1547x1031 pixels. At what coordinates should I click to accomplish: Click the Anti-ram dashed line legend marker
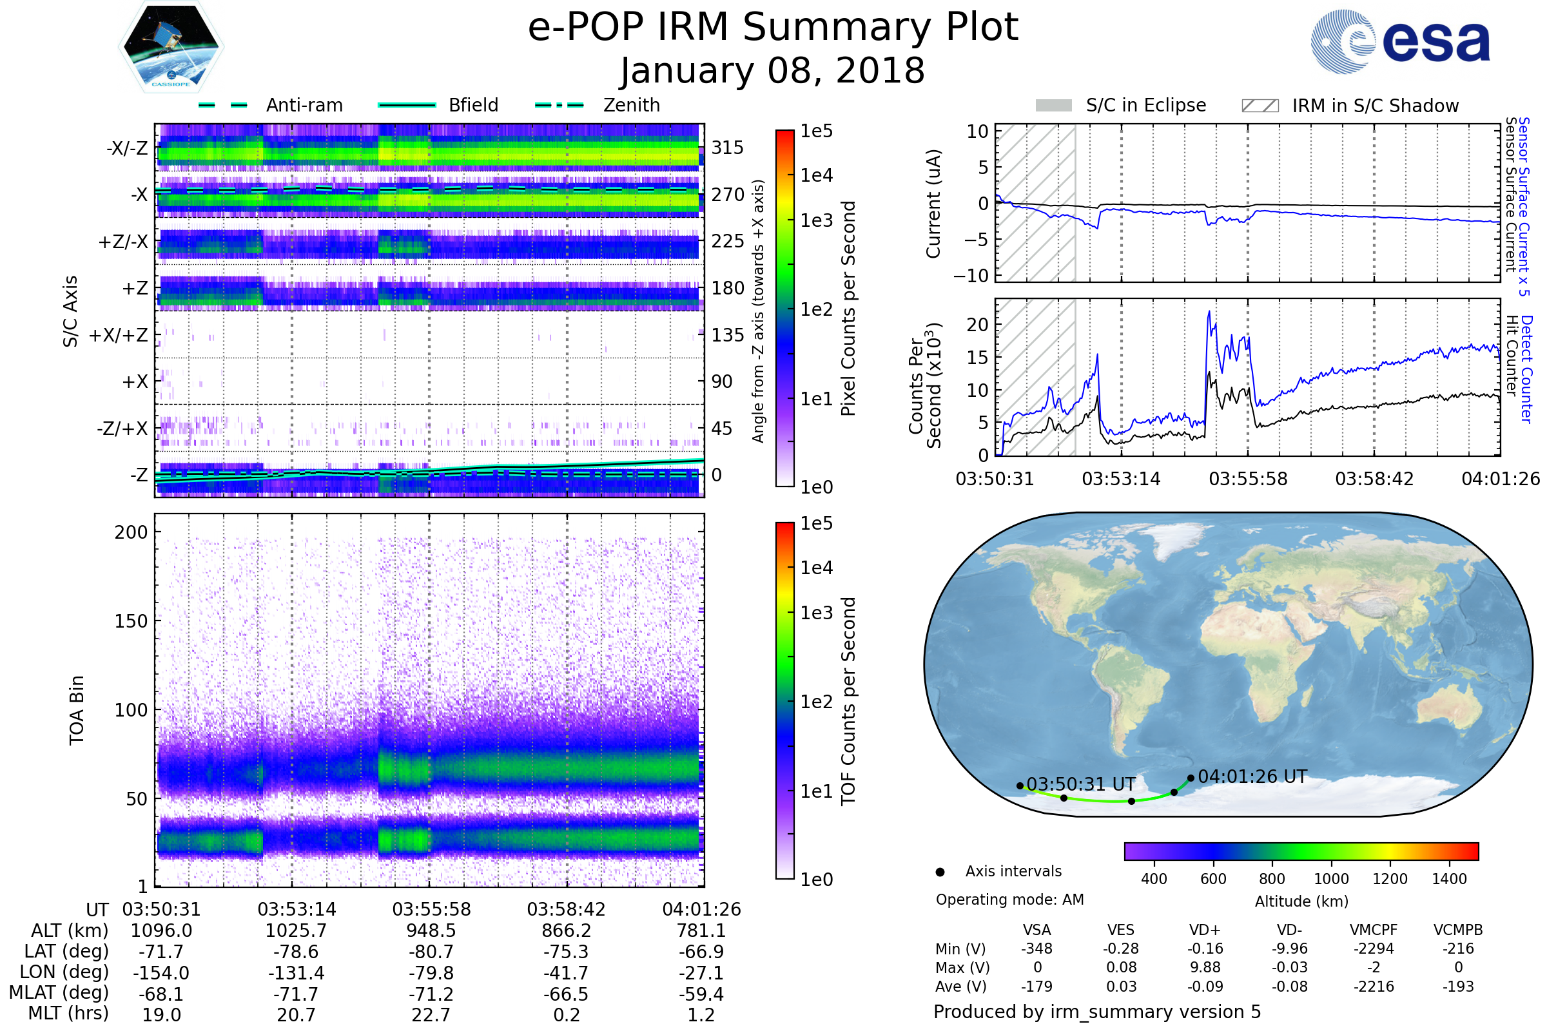pos(223,105)
